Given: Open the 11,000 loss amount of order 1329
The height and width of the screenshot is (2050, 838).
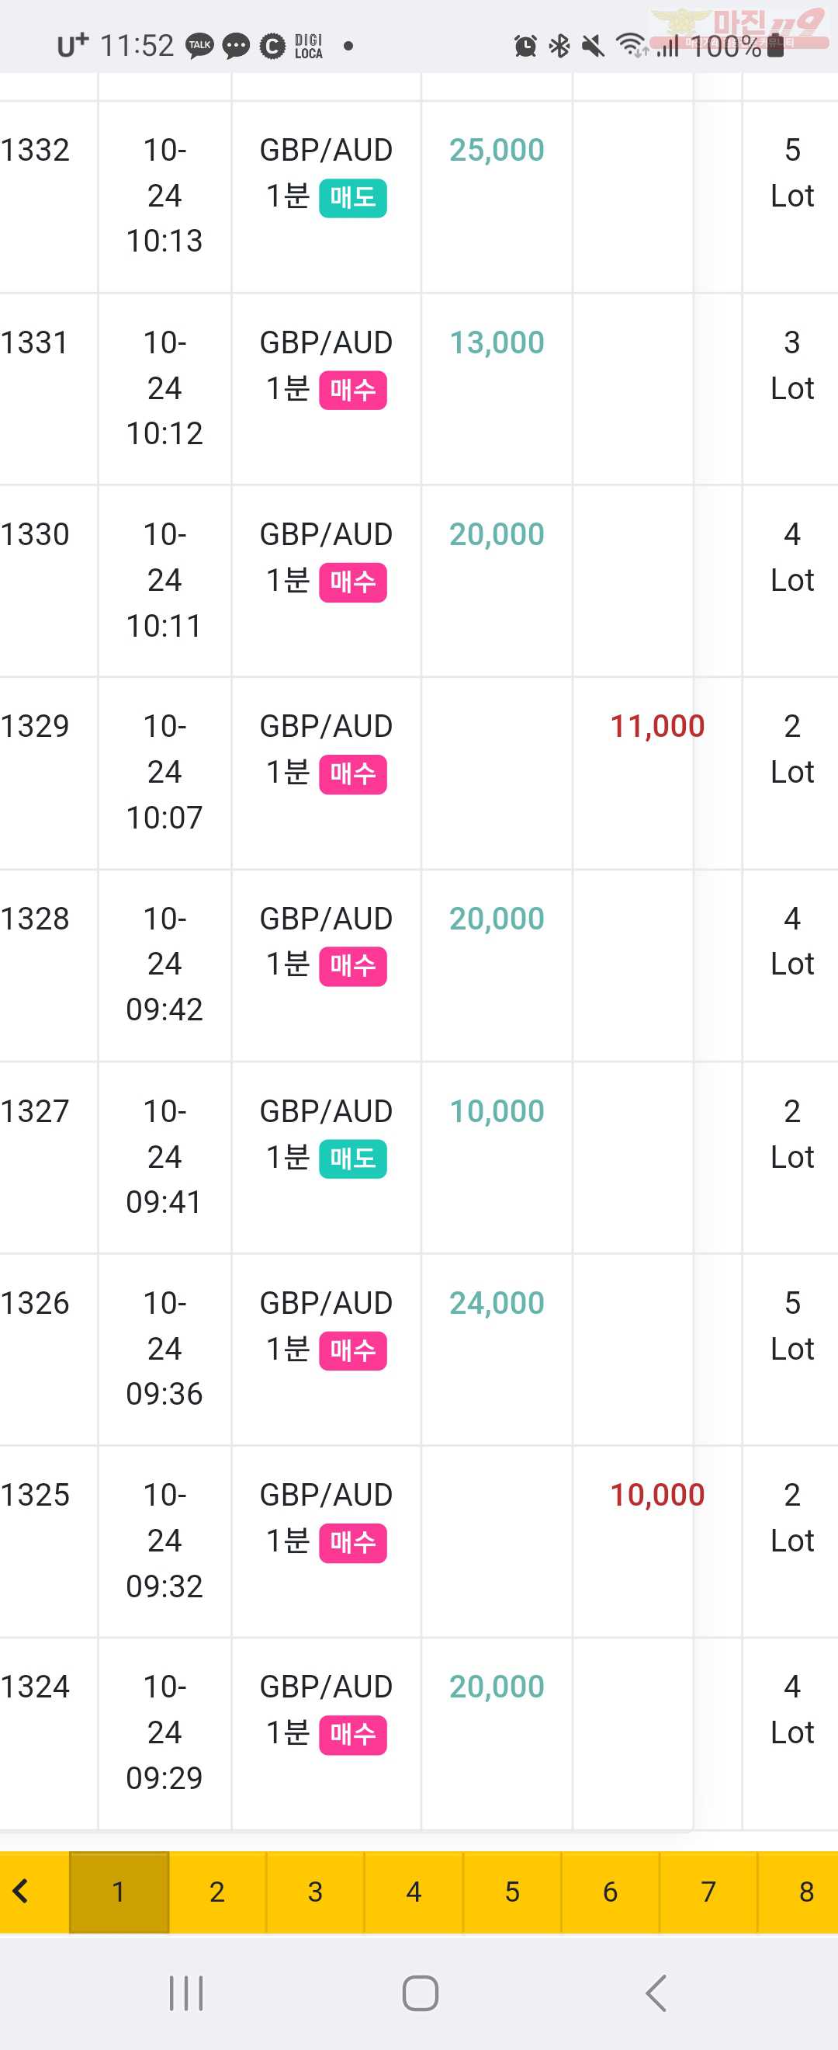Looking at the screenshot, I should [656, 726].
